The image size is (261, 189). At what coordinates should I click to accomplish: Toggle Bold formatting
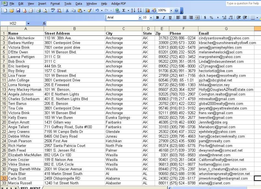click(157, 18)
